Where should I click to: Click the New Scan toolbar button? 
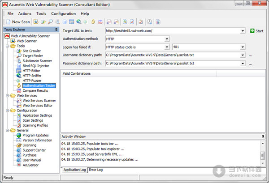18,22
